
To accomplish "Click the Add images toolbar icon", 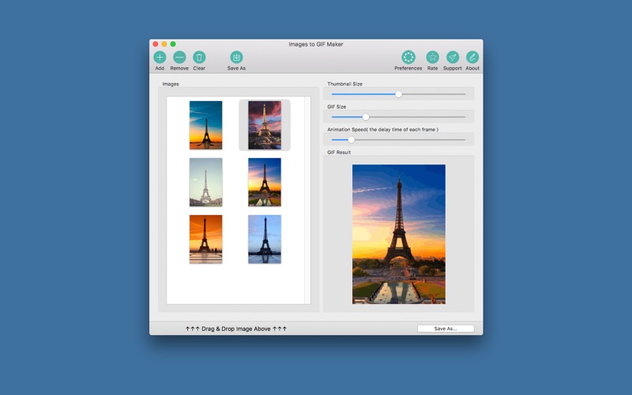I will [x=160, y=57].
